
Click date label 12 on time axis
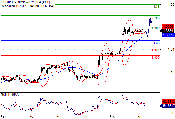coord(31,117)
